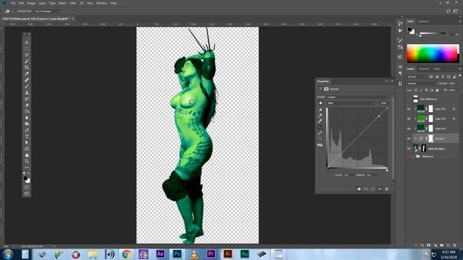Open Adobe Premiere from the taskbar
The image size is (463, 260).
click(211, 253)
